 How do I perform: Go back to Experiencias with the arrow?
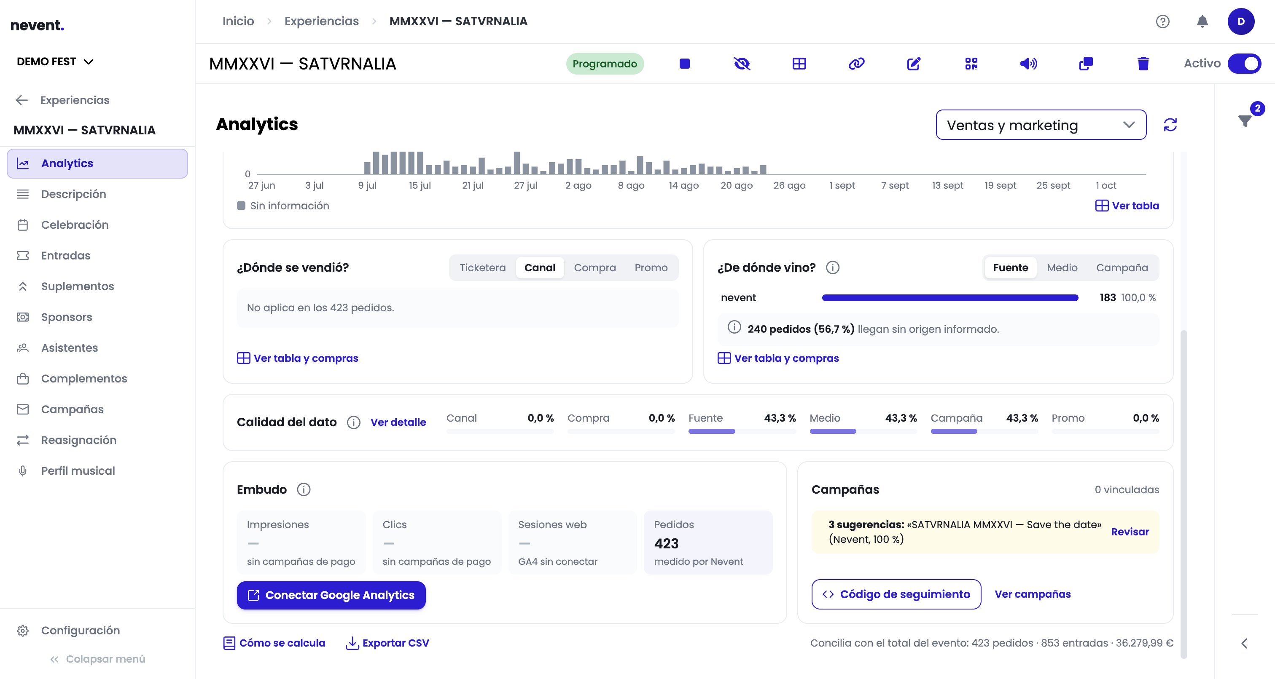[x=22, y=100]
